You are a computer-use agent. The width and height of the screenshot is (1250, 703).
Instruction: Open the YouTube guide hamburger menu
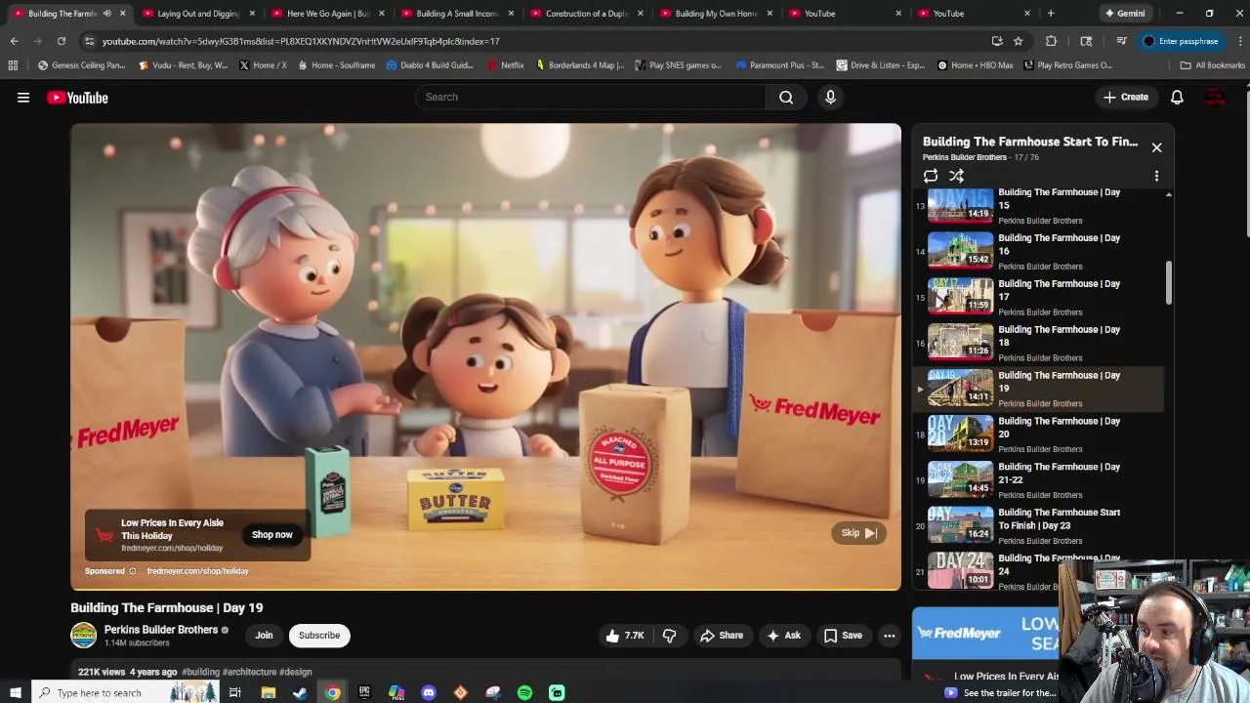(x=23, y=98)
